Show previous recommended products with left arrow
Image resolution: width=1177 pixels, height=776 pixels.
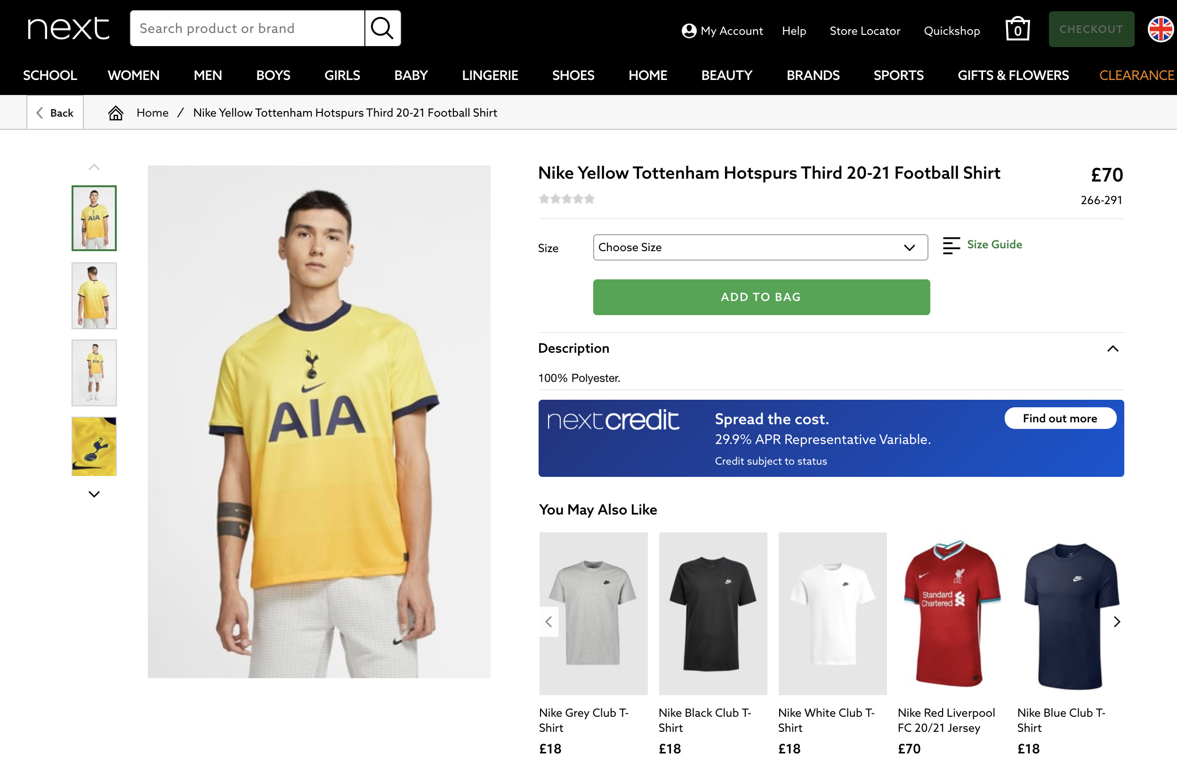pyautogui.click(x=548, y=622)
